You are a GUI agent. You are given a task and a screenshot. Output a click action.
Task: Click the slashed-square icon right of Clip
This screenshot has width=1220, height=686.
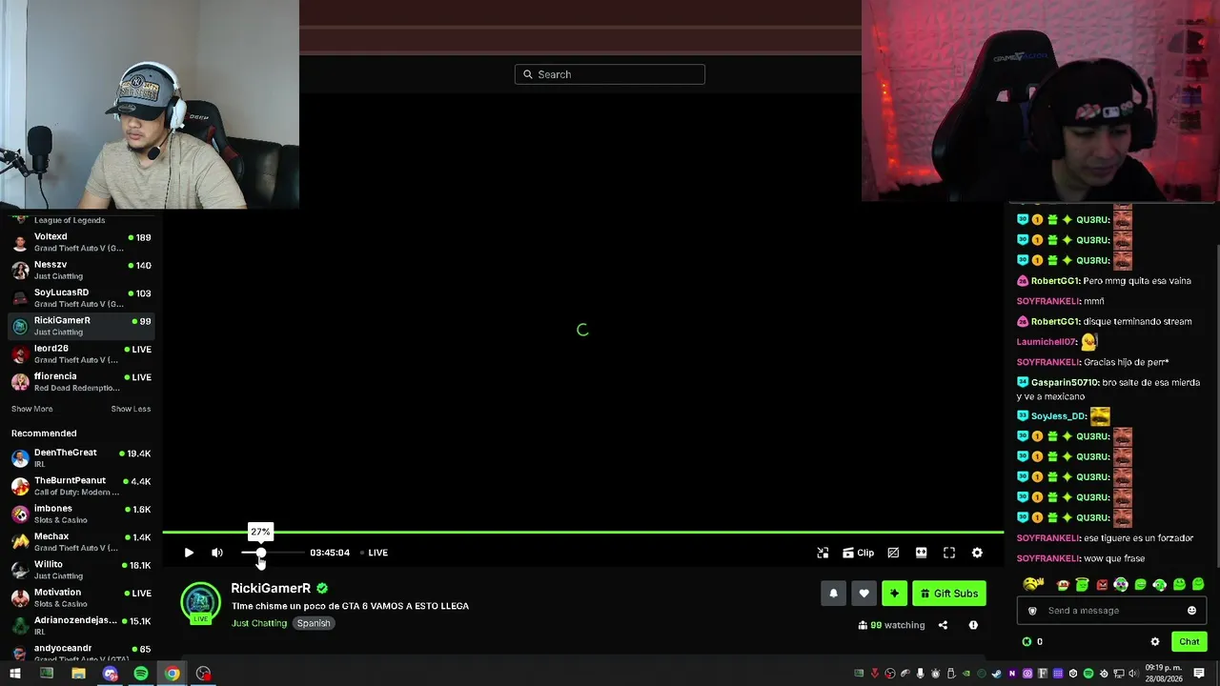click(893, 553)
